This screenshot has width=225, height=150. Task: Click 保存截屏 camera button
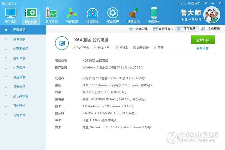[187, 29]
